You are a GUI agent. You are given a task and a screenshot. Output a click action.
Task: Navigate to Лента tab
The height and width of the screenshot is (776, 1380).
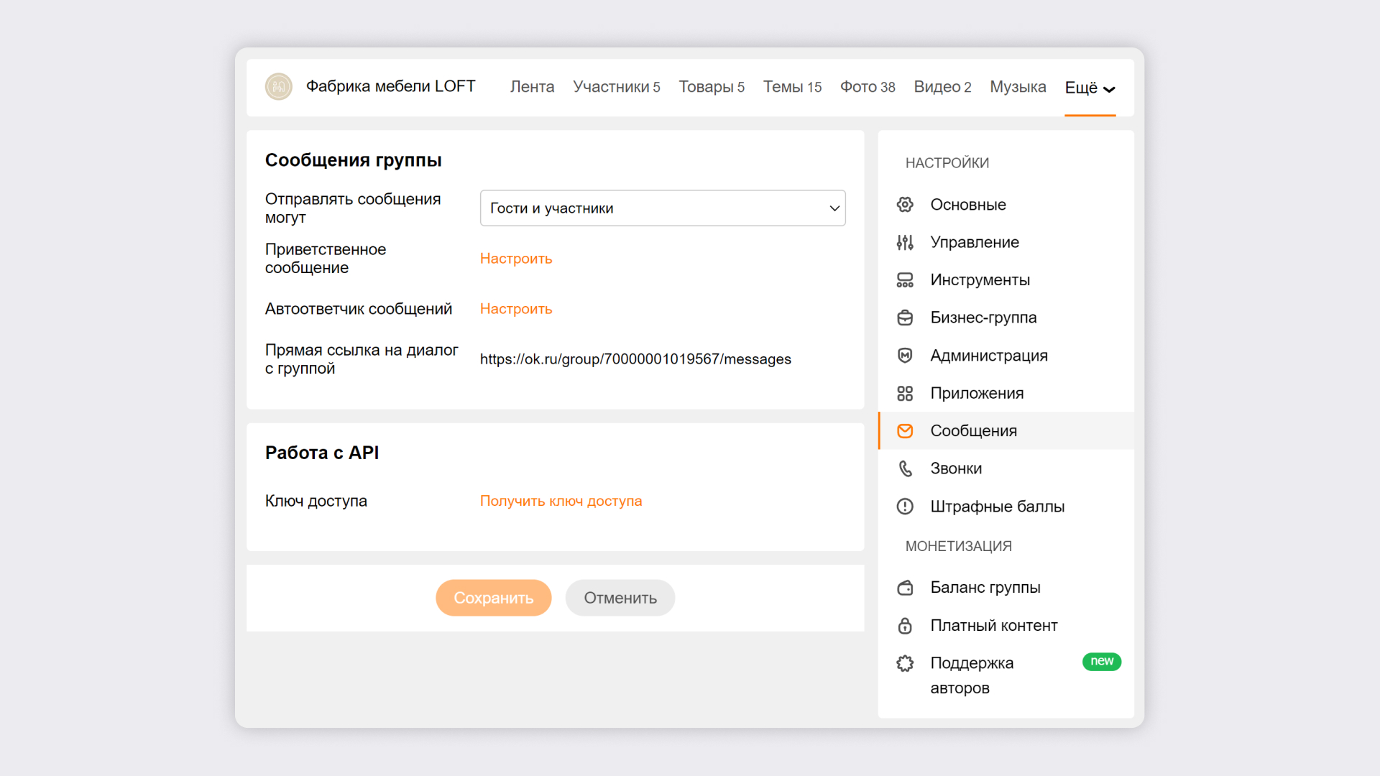[x=530, y=86]
